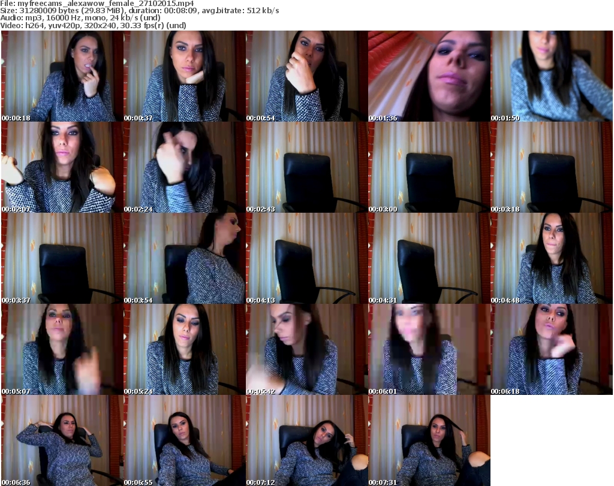614x486 pixels.
Task: Click the Video h264 info line
Action: (93, 25)
